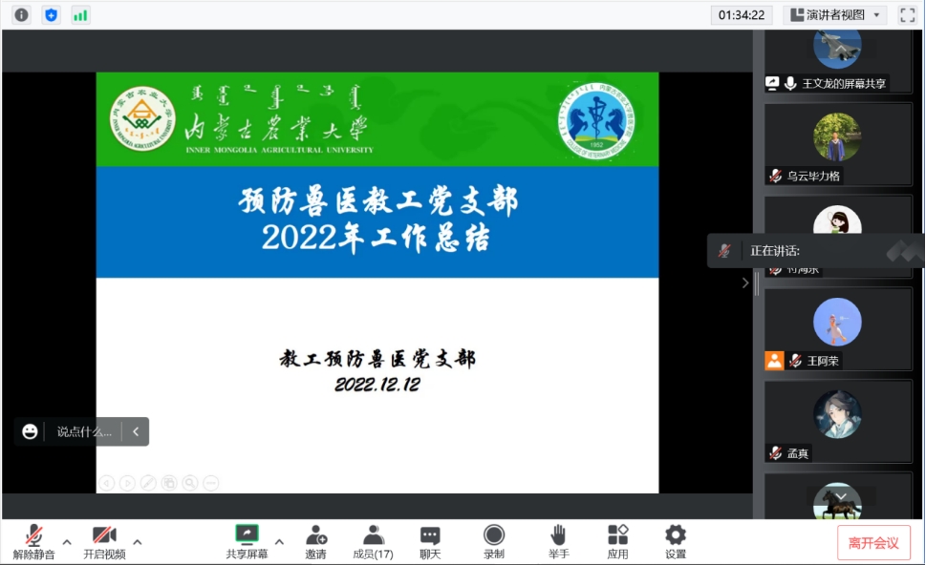Start Recording (录制) the meeting

[493, 541]
